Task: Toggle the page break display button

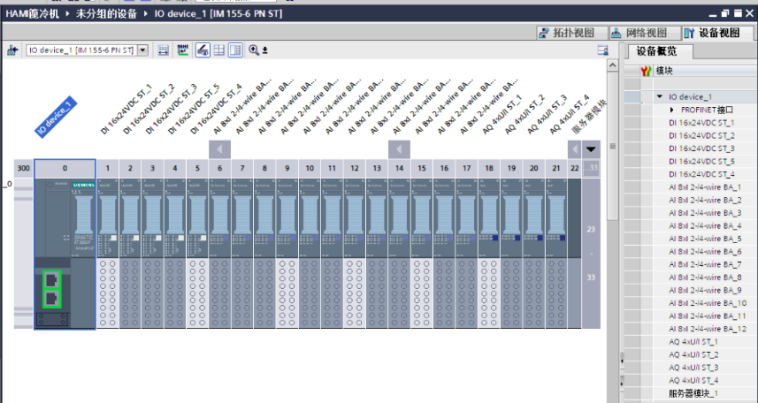Action: tap(203, 50)
